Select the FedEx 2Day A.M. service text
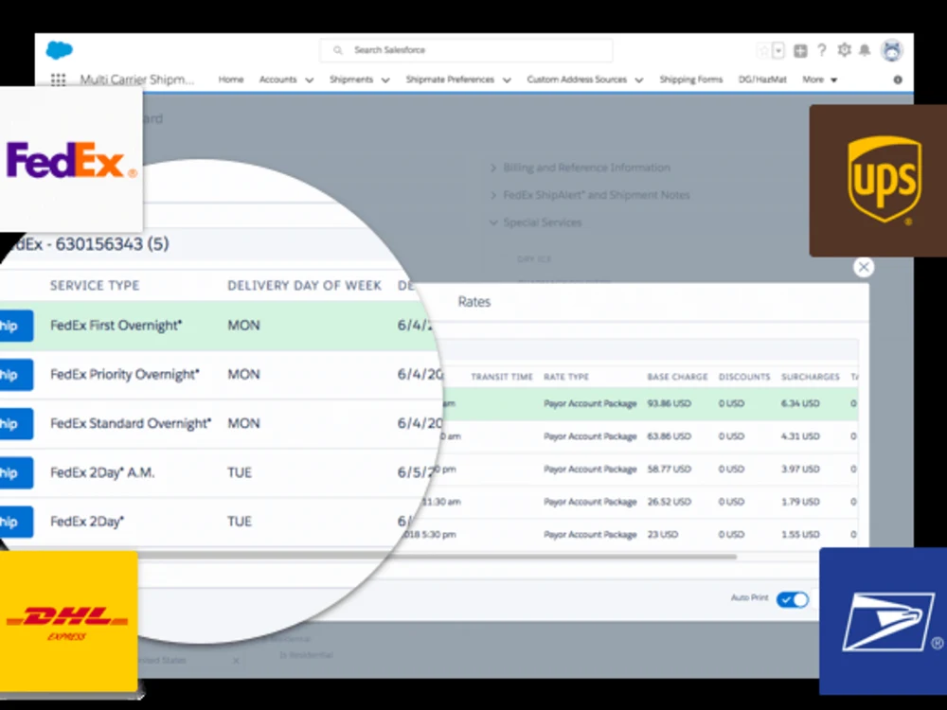947x710 pixels. 102,472
